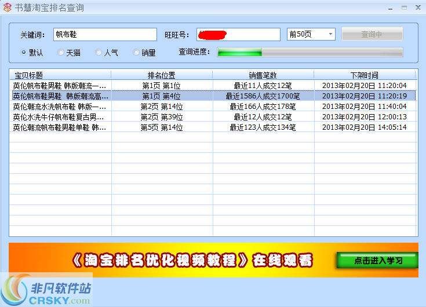Image resolution: width=426 pixels, height=307 pixels.
Task: Select the 天猫 radio option
Action: [61, 52]
